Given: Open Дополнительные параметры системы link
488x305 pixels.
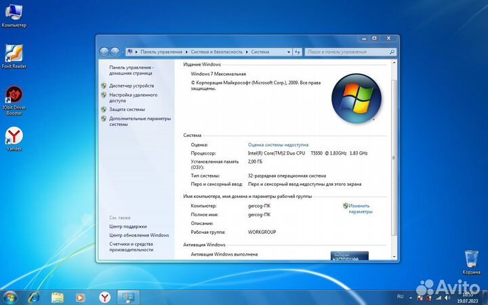Looking at the screenshot, I should click(140, 121).
